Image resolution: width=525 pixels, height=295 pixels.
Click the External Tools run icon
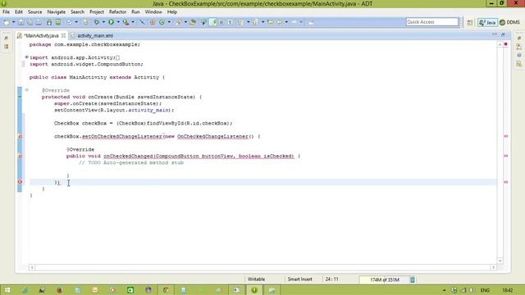(x=126, y=22)
